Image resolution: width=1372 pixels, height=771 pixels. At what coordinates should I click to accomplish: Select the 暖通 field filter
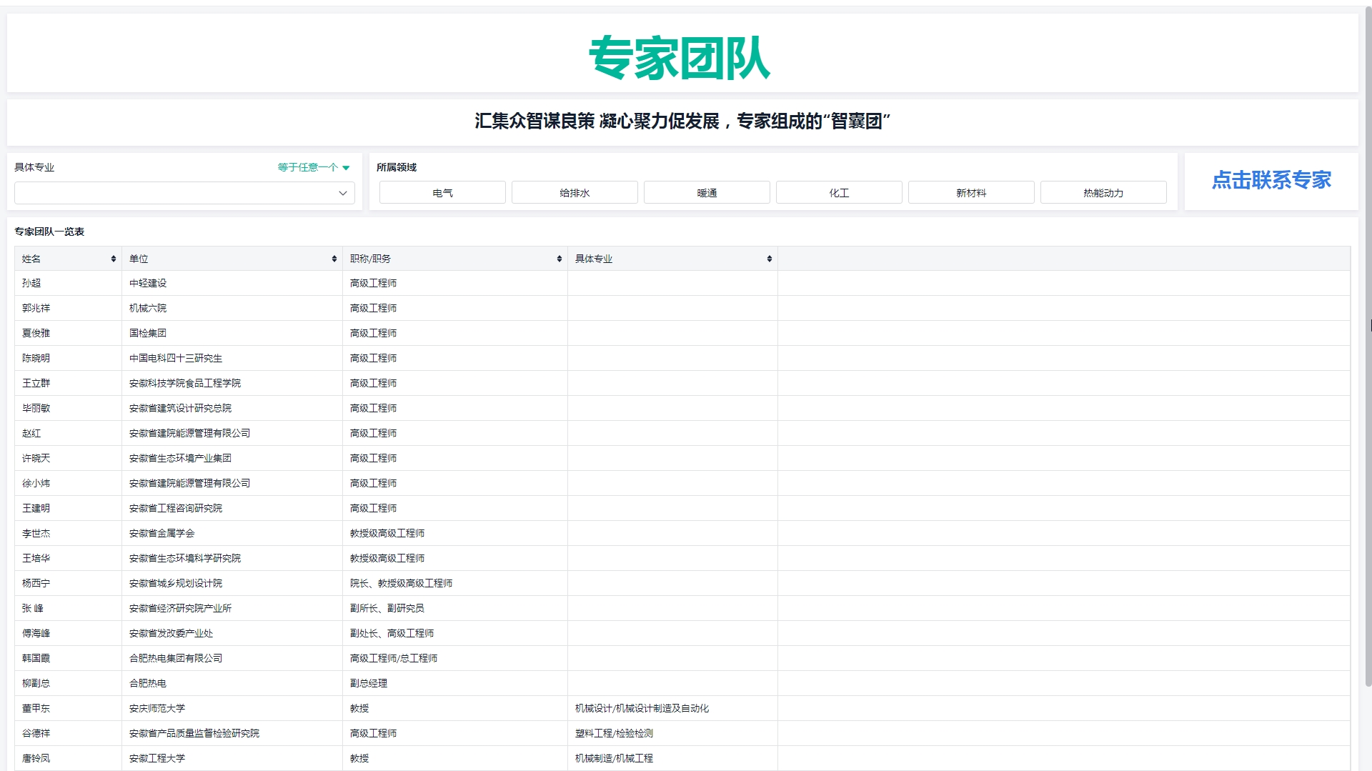[707, 193]
